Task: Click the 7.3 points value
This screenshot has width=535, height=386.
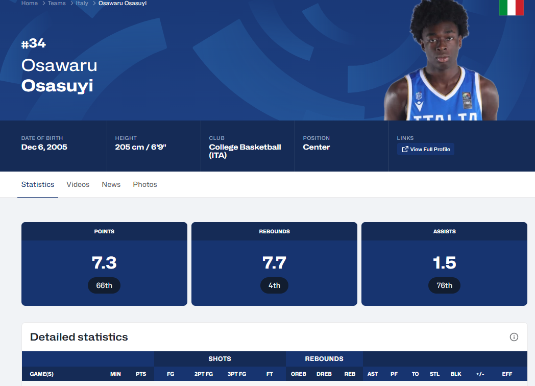Action: pyautogui.click(x=104, y=262)
